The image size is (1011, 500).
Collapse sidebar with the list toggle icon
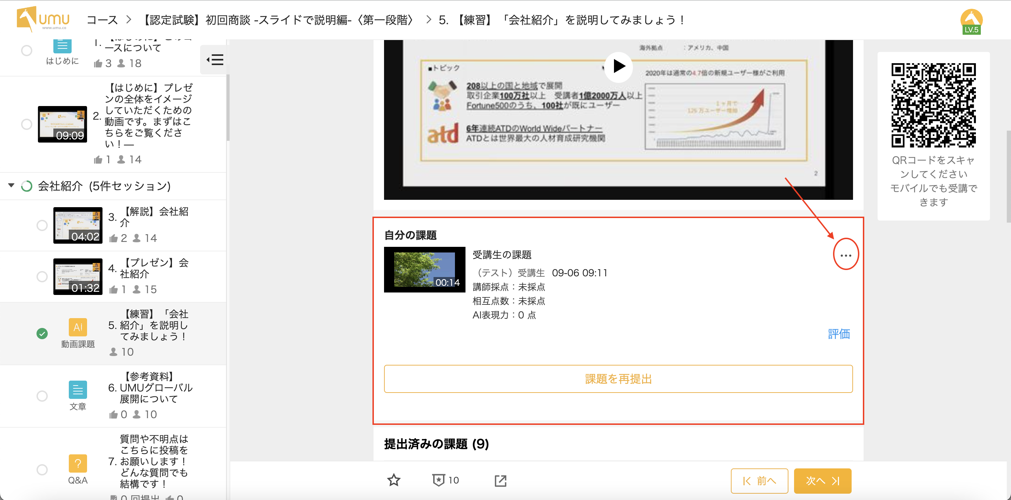coord(215,60)
